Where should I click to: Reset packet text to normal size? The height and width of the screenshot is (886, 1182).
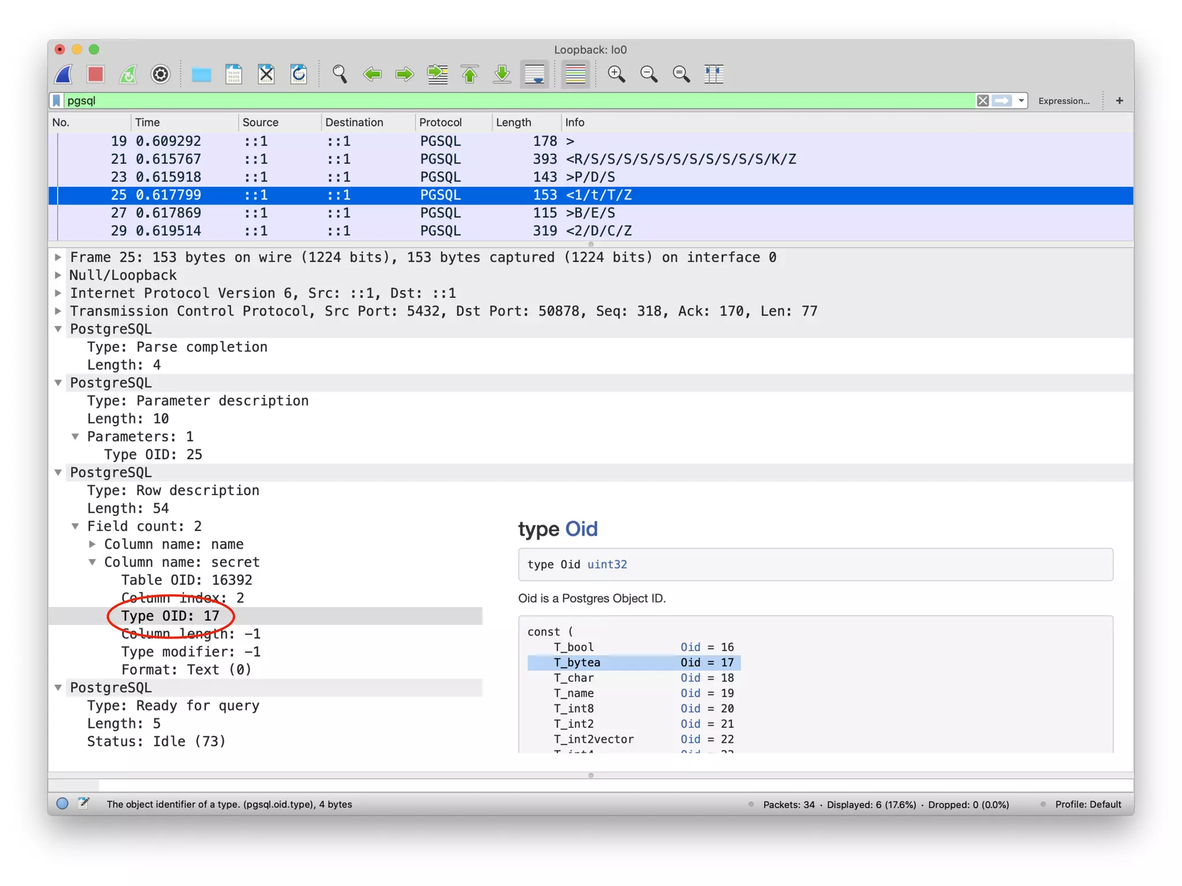pyautogui.click(x=681, y=74)
